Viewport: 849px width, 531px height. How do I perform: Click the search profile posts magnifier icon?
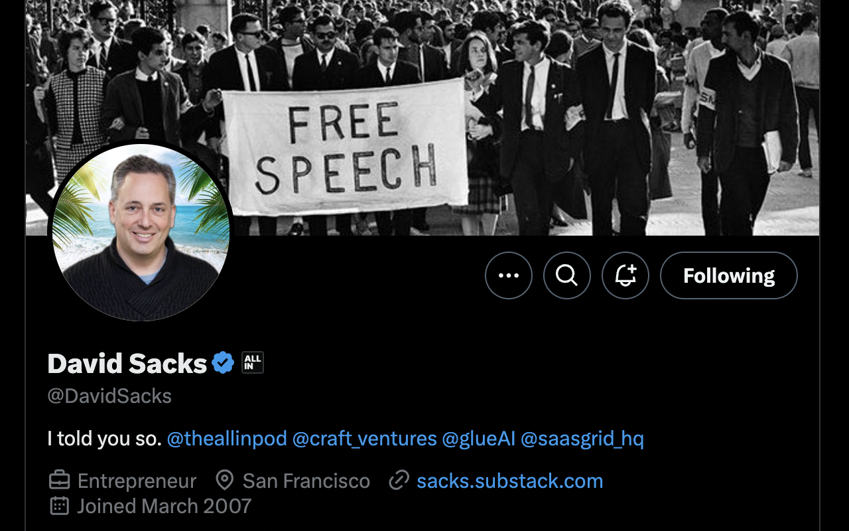(567, 275)
